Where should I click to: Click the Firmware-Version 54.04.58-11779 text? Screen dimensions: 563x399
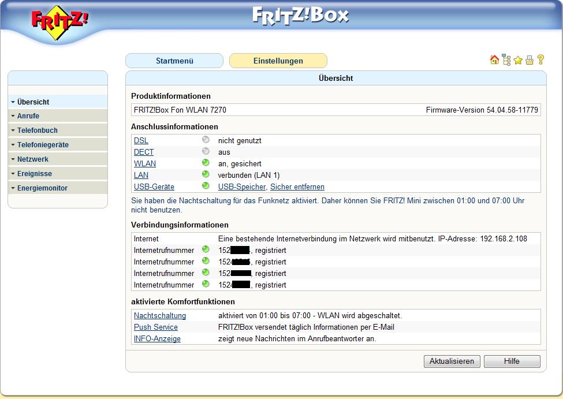(482, 110)
